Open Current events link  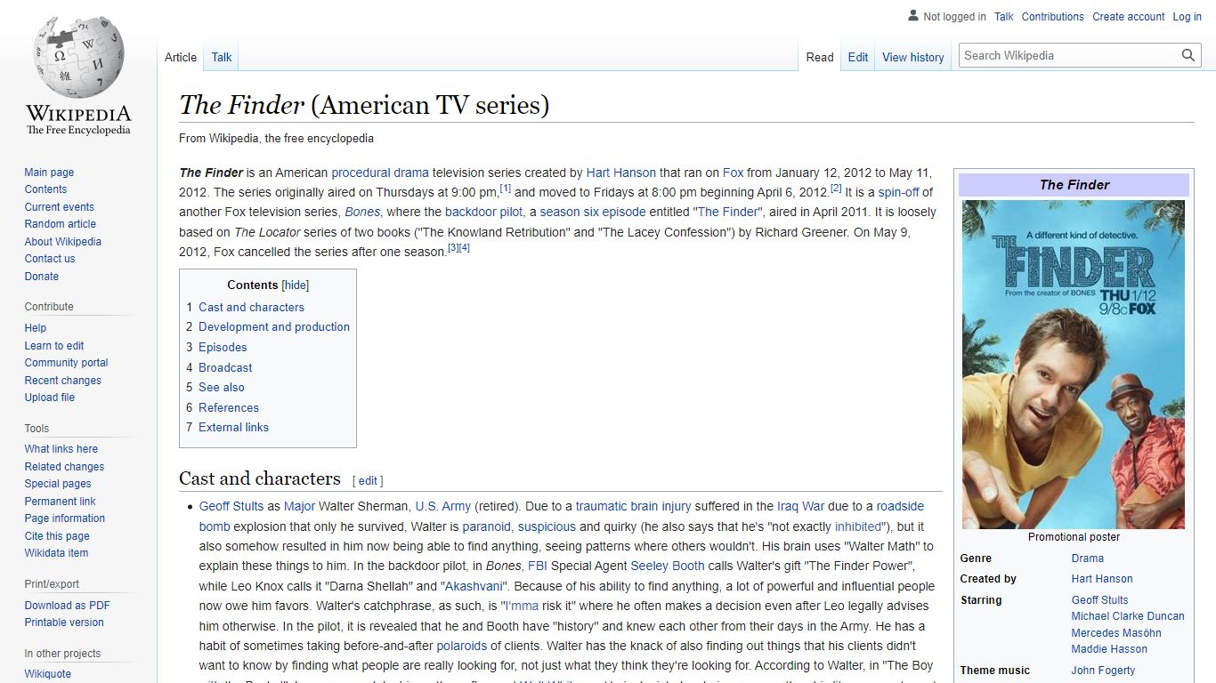click(59, 207)
